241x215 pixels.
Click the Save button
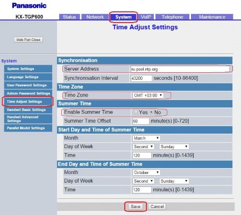136,206
